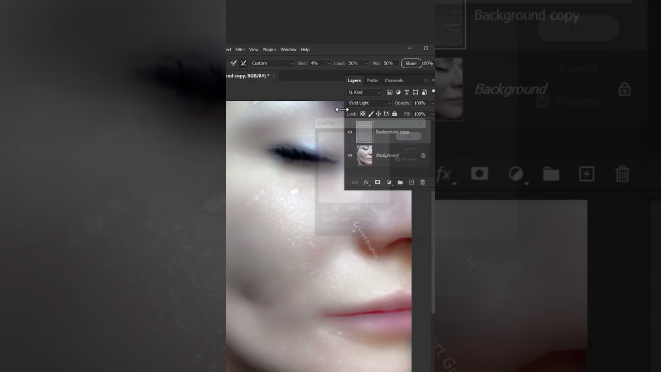Screen dimensions: 661x372
Task: Hide the Background copy layer
Action: (350, 132)
